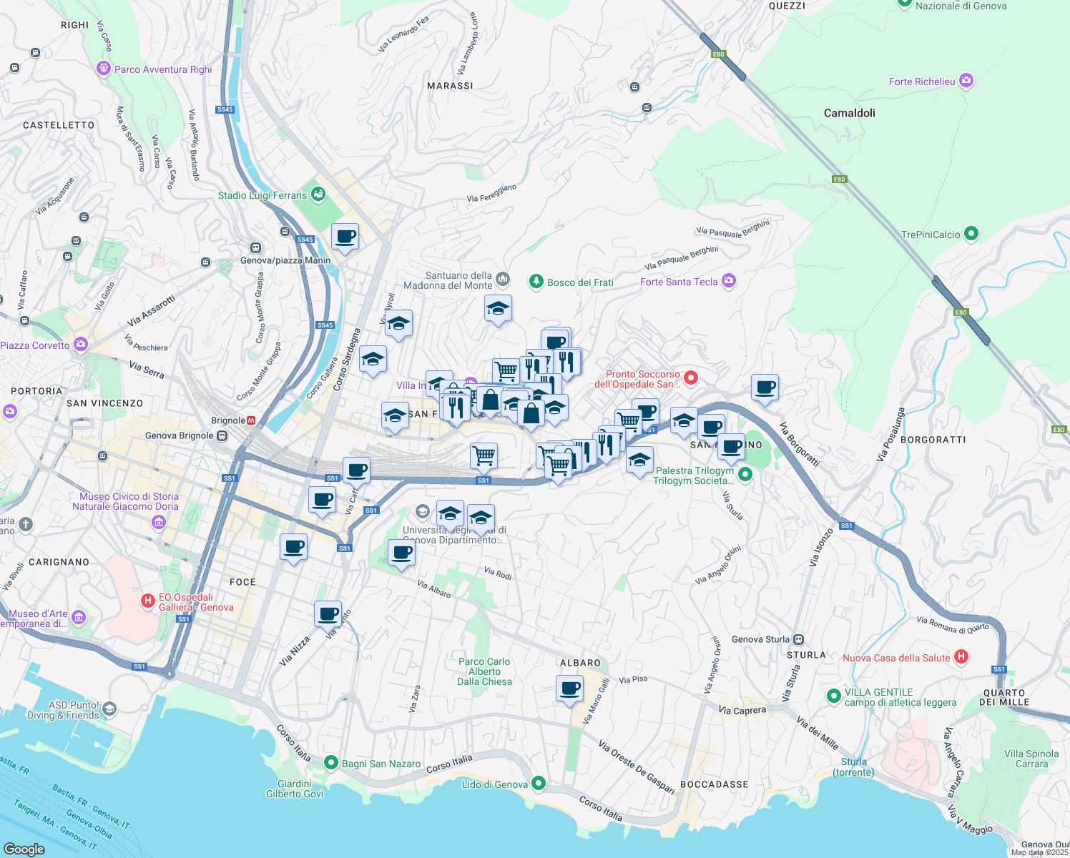Select the coffee cup marker near Stadio Luigi Ferraris
This screenshot has height=858, width=1070.
[x=345, y=237]
